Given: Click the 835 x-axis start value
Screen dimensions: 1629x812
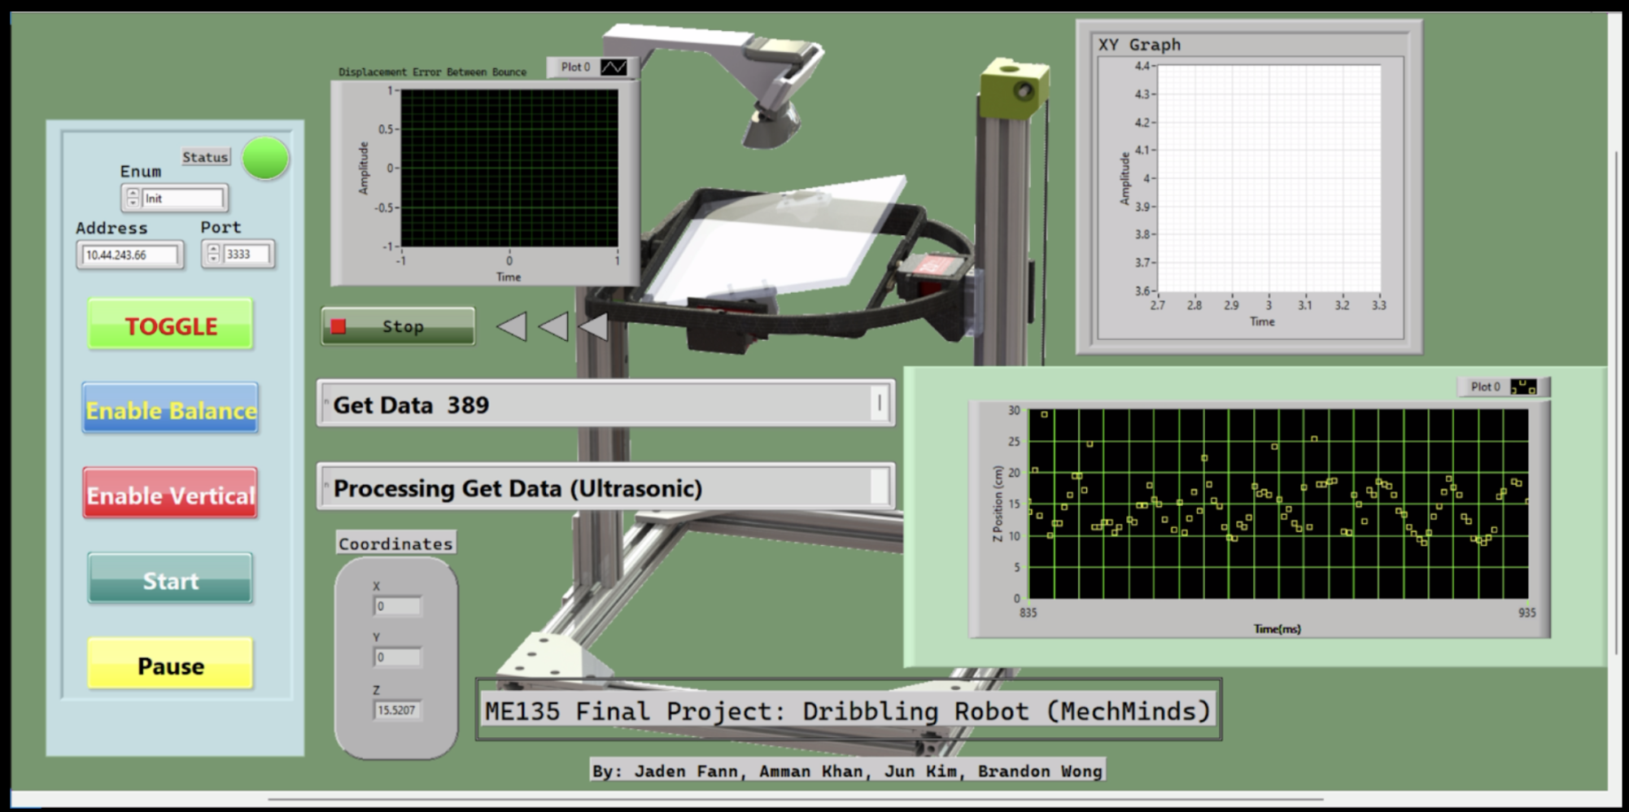Looking at the screenshot, I should [x=1028, y=613].
